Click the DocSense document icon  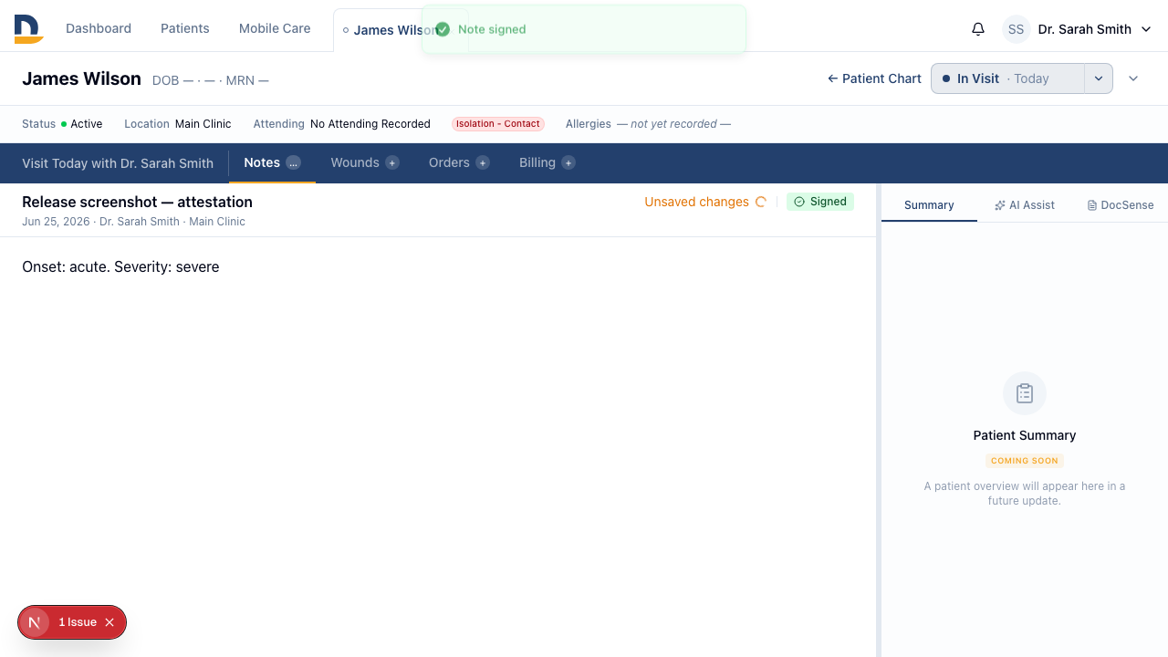[x=1092, y=205]
